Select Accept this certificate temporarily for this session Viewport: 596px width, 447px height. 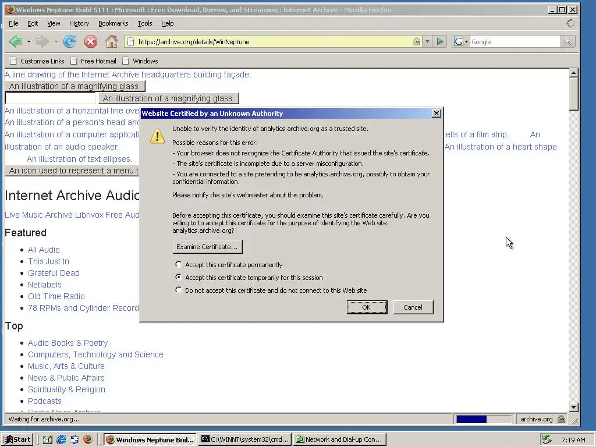click(x=178, y=277)
